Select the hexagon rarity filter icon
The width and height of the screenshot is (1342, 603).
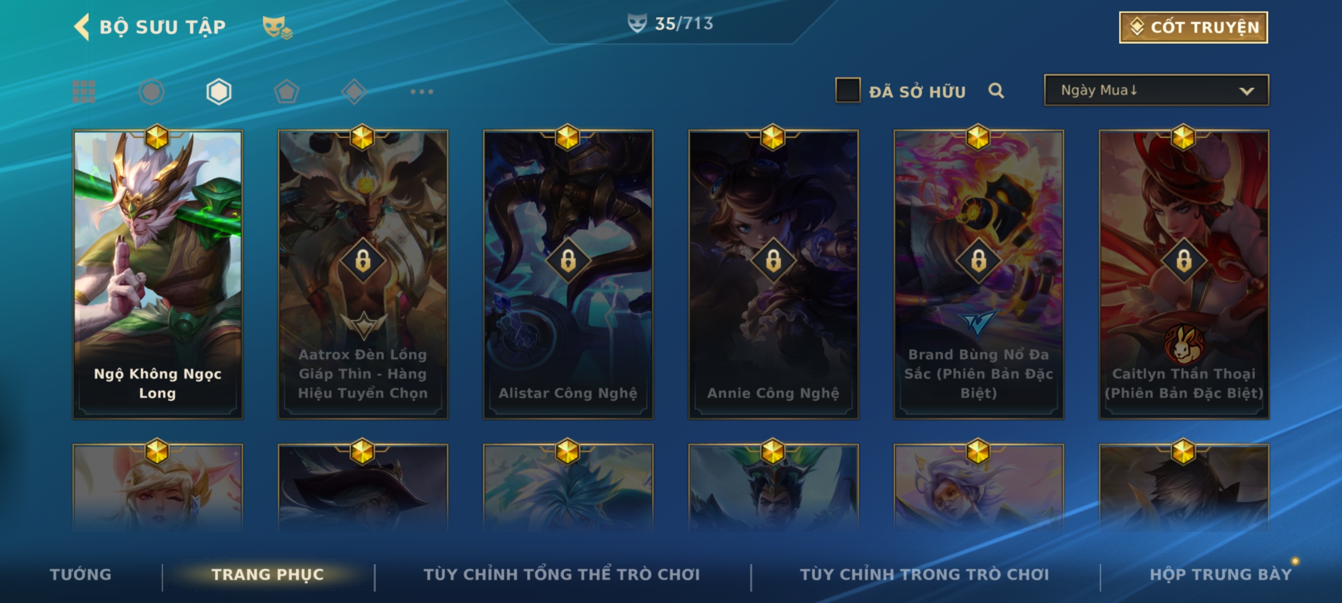click(219, 92)
